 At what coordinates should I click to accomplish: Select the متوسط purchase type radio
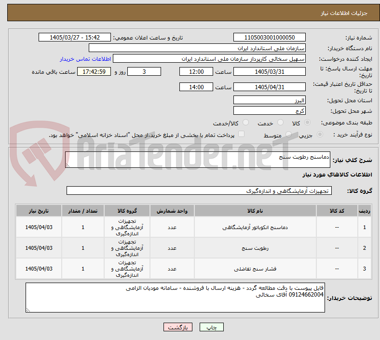click(288, 135)
